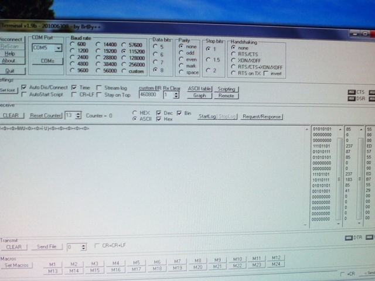Enable the +CR checkbox
Screen dimensions: 375x281
(342, 274)
